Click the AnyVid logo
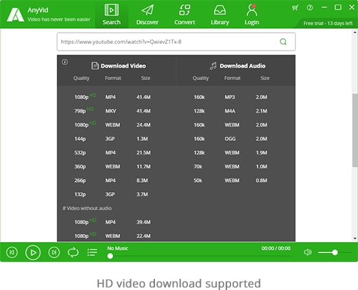This screenshot has height=290, width=358. (15, 14)
